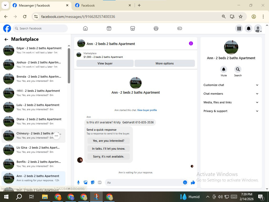Open Lic Gina's apartment conversation
This screenshot has width=269, height=202.
tap(33, 150)
